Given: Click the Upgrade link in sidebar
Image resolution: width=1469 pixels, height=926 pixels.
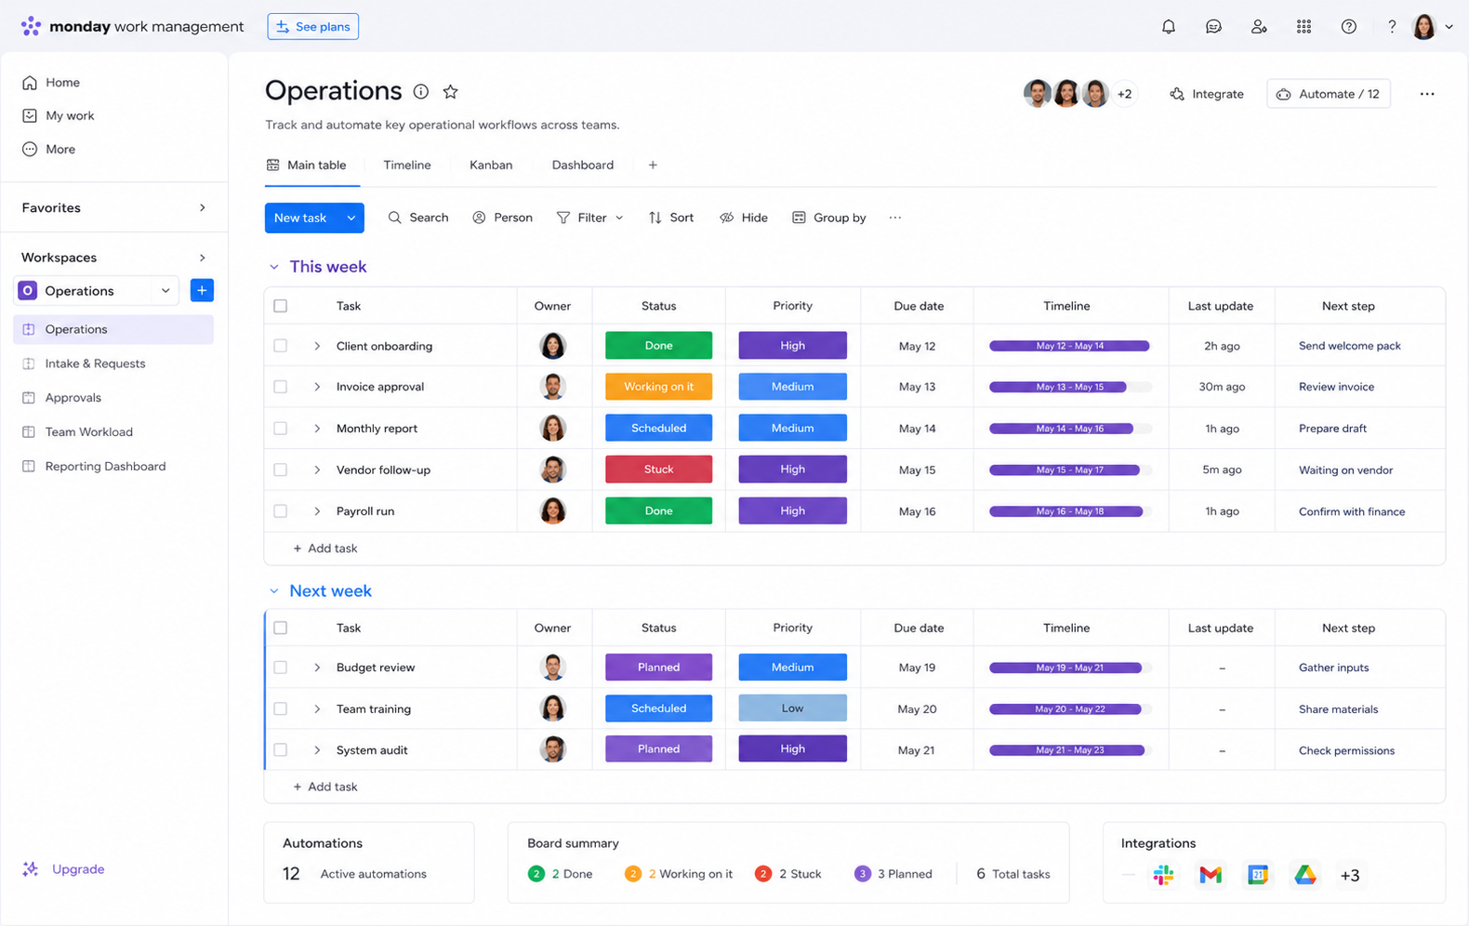Looking at the screenshot, I should [x=63, y=869].
